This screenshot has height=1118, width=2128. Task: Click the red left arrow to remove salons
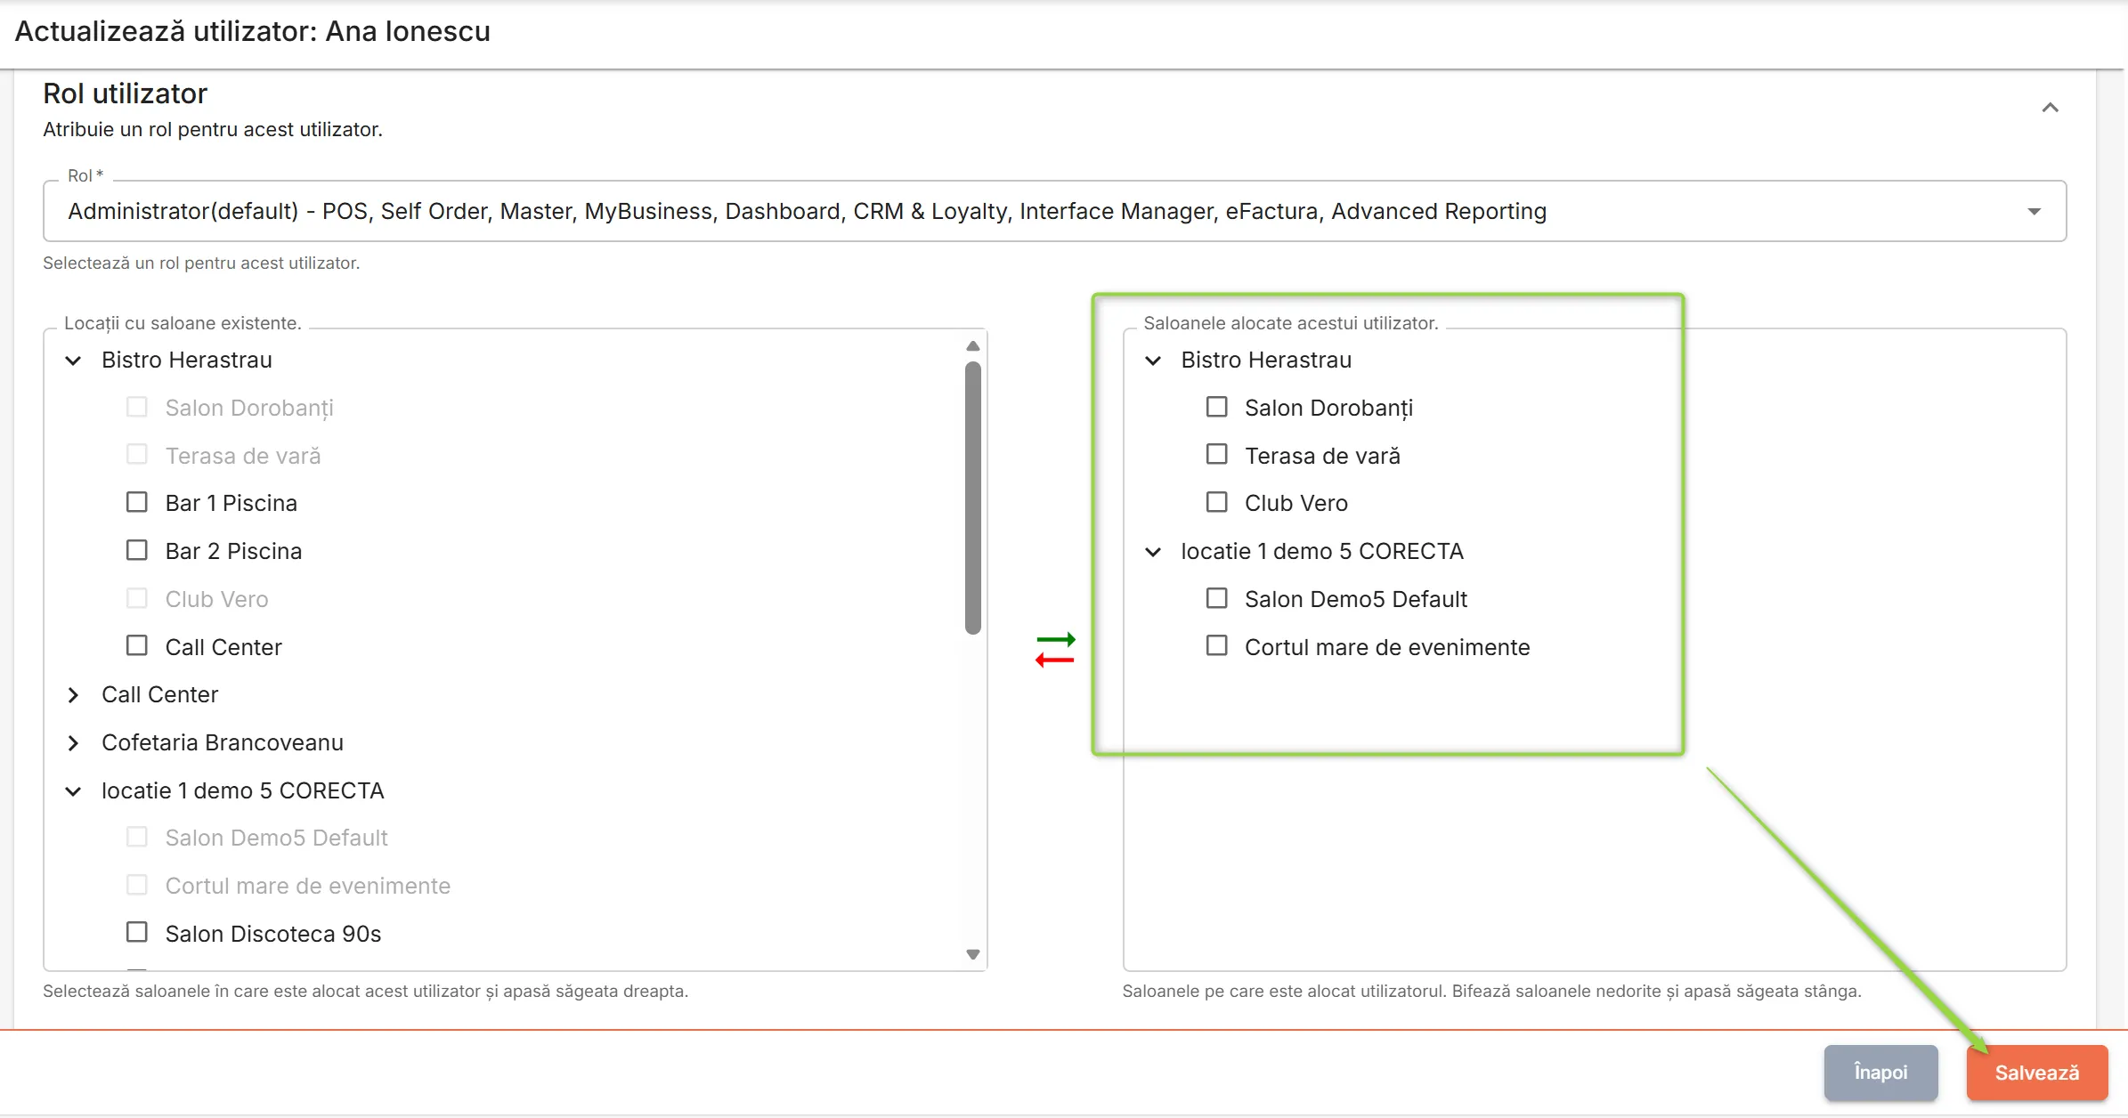click(x=1055, y=660)
